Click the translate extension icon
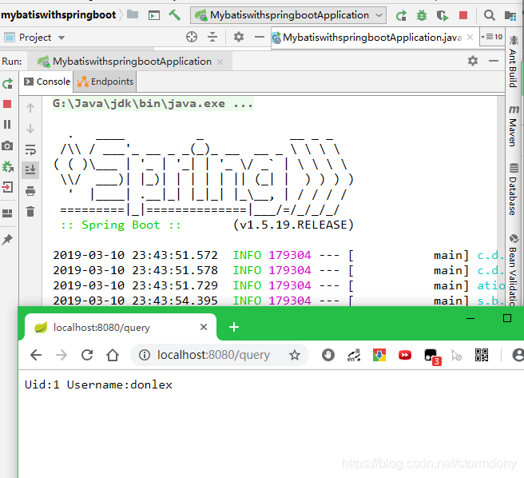The height and width of the screenshot is (478, 524). (x=354, y=355)
